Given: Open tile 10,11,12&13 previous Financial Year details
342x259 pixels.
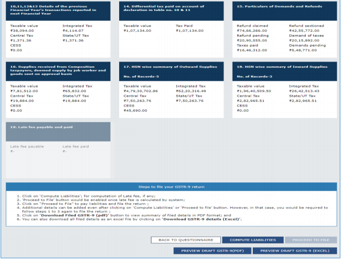Looking at the screenshot, I should tap(58, 29).
